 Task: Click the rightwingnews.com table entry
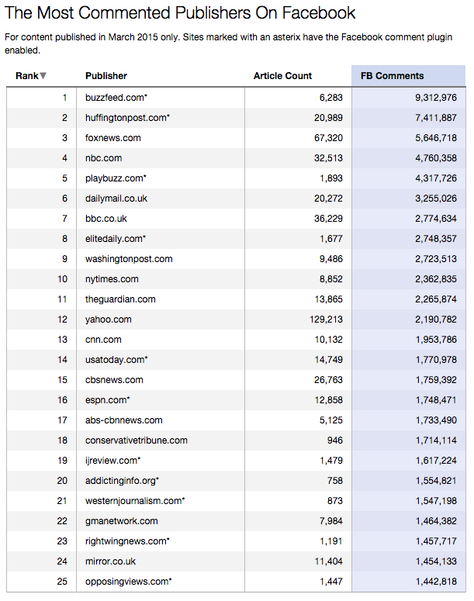coord(127,541)
